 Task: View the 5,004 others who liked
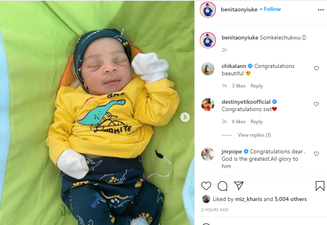(290, 199)
